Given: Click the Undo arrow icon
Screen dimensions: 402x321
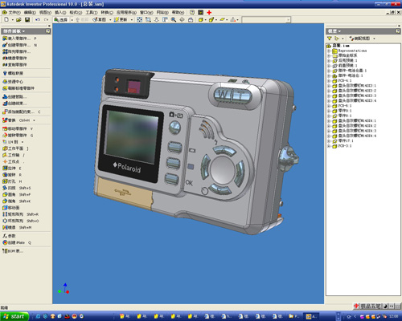Looking at the screenshot, I should coord(38,19).
